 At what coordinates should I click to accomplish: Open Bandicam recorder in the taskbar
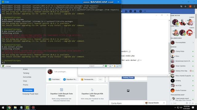point(33,108)
